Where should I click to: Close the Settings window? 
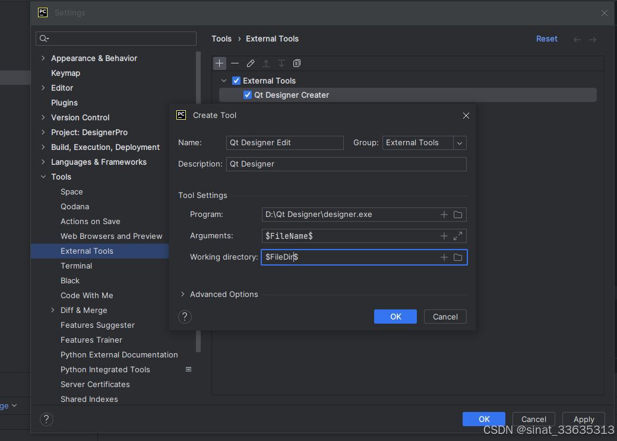(x=605, y=13)
